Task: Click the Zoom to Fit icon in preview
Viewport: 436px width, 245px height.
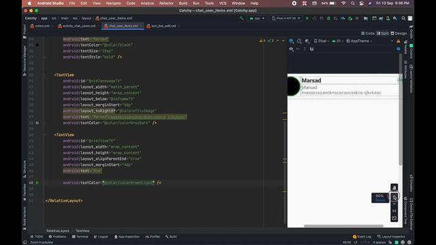Action: tap(394, 218)
